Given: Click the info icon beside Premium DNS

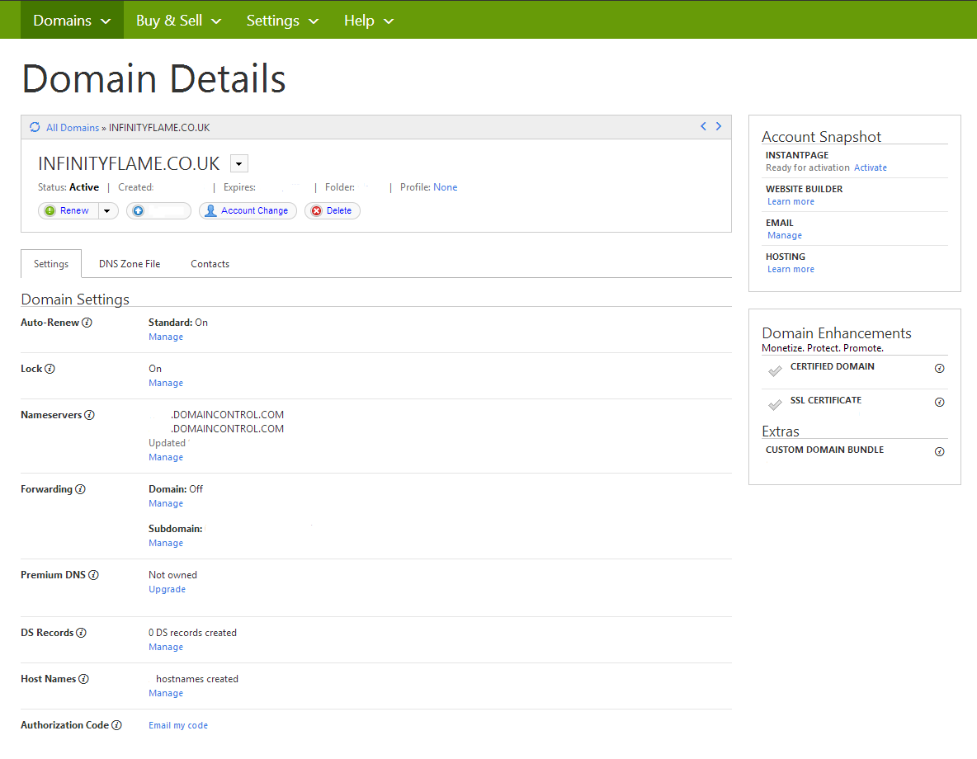Looking at the screenshot, I should (93, 575).
